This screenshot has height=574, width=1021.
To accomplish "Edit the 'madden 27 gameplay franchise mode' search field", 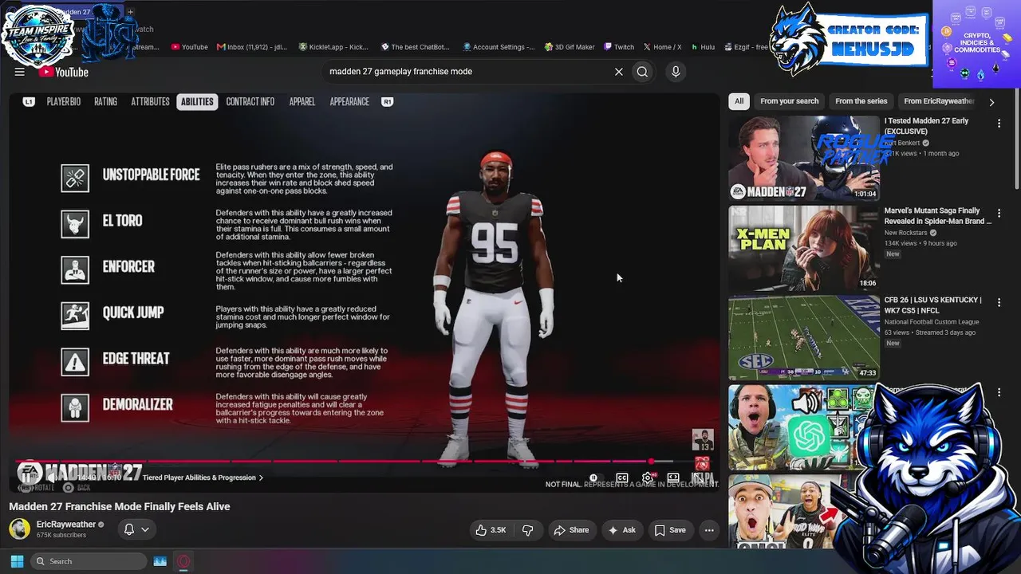I will coord(467,72).
